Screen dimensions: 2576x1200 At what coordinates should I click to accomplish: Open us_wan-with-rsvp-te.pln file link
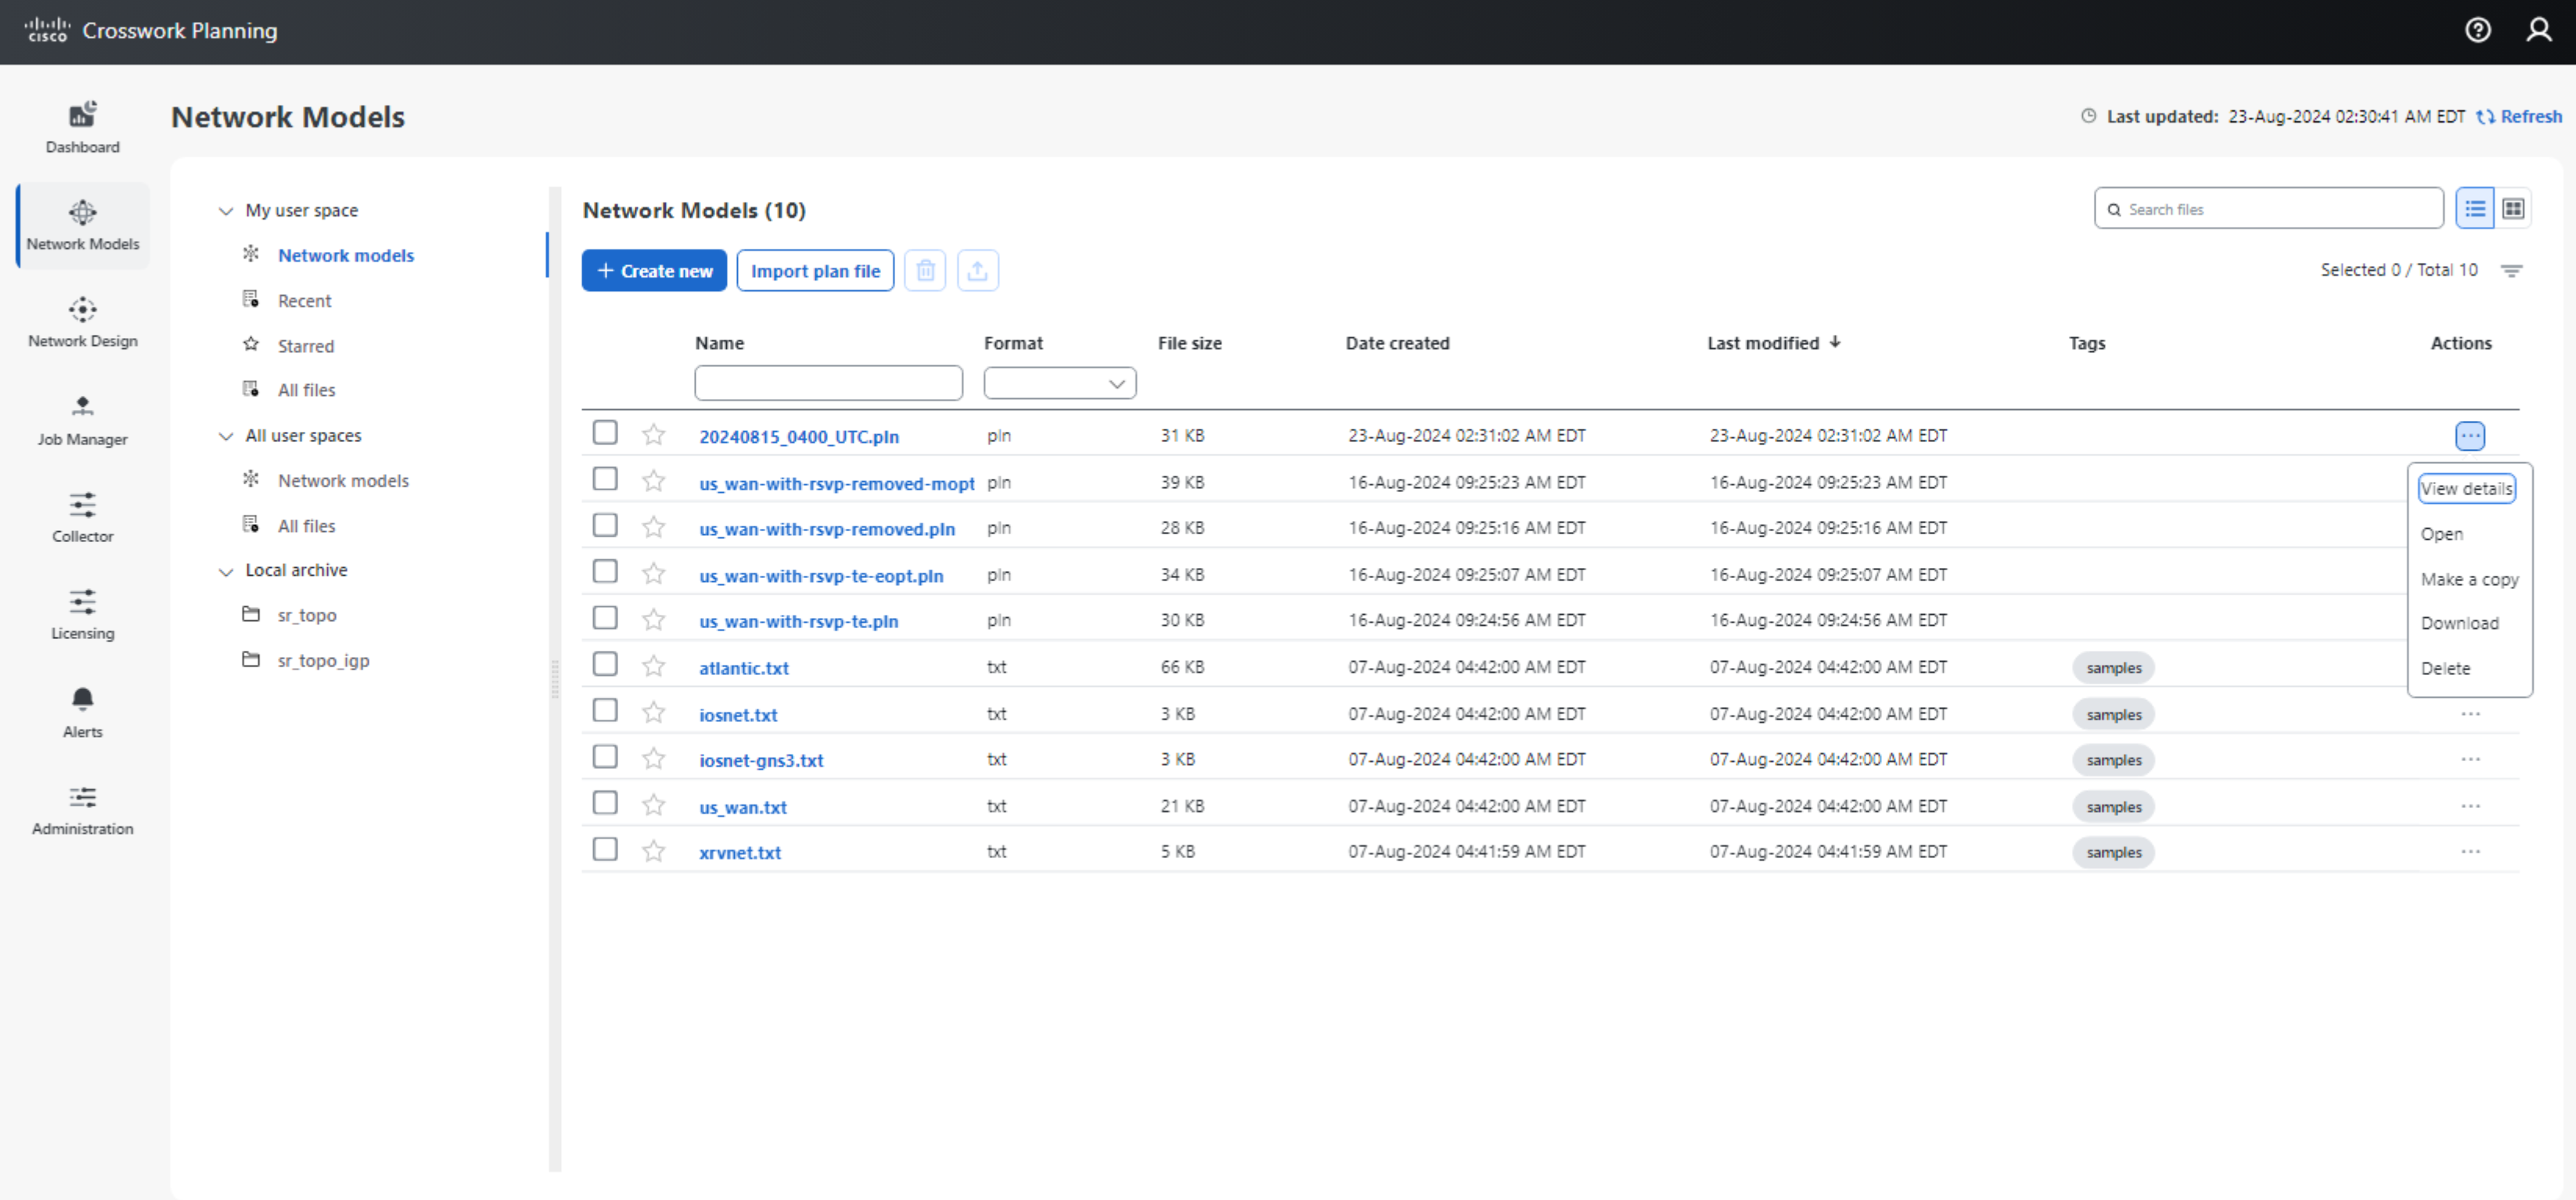[x=798, y=621]
